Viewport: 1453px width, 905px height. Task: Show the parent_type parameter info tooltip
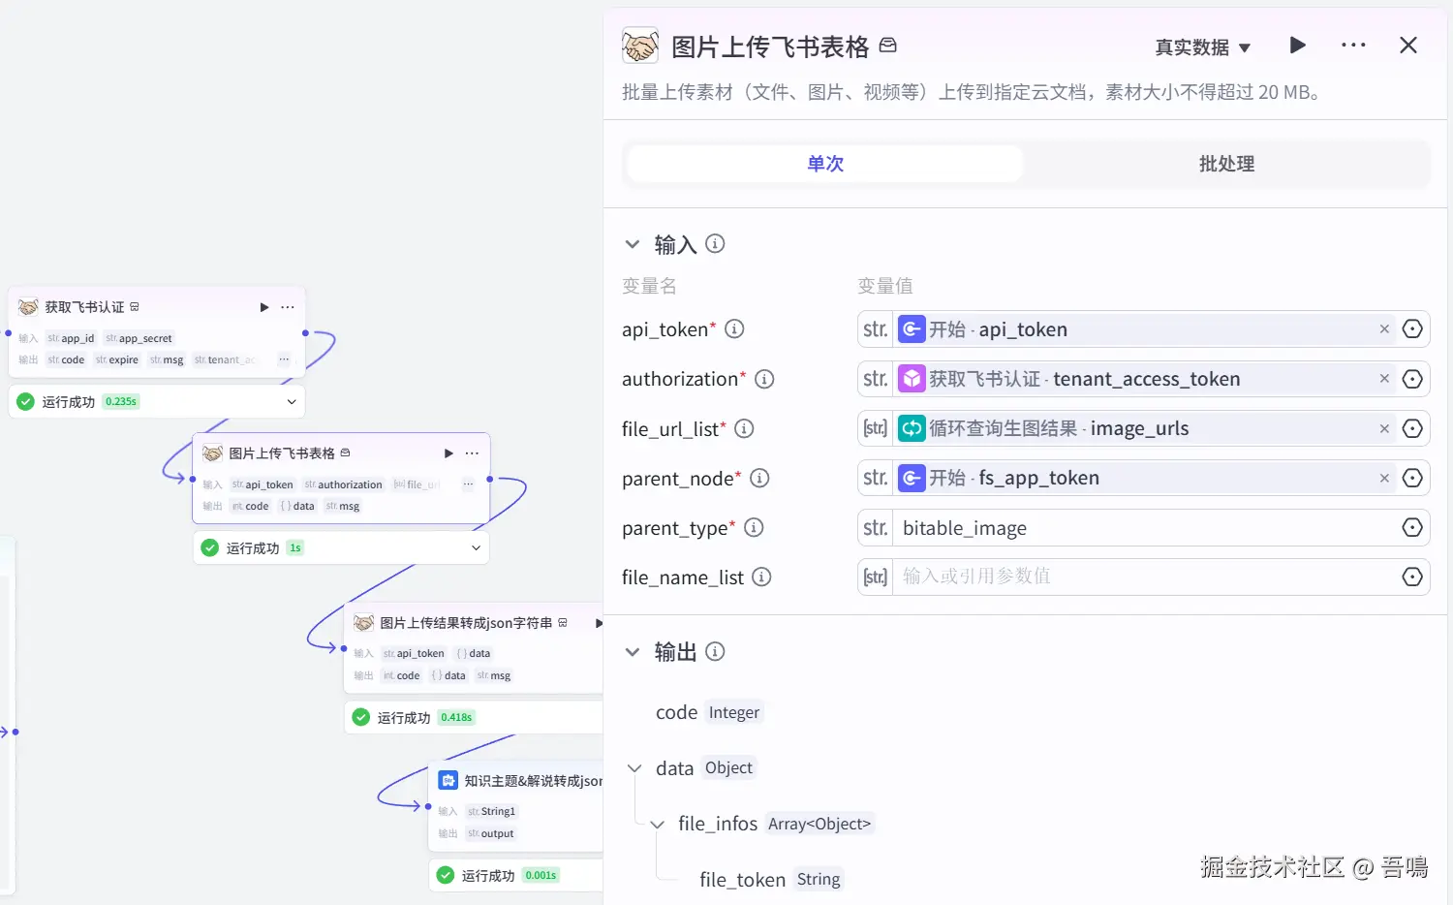click(x=754, y=527)
